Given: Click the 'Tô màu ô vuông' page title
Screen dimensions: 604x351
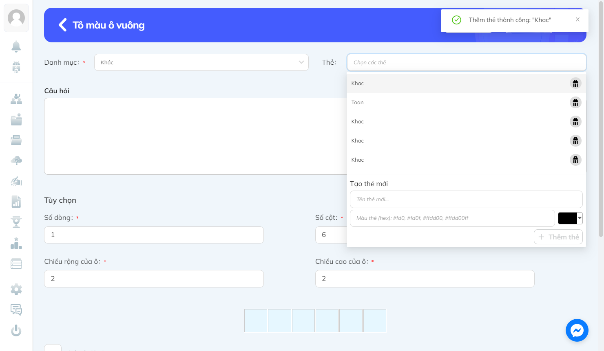Looking at the screenshot, I should pos(108,25).
